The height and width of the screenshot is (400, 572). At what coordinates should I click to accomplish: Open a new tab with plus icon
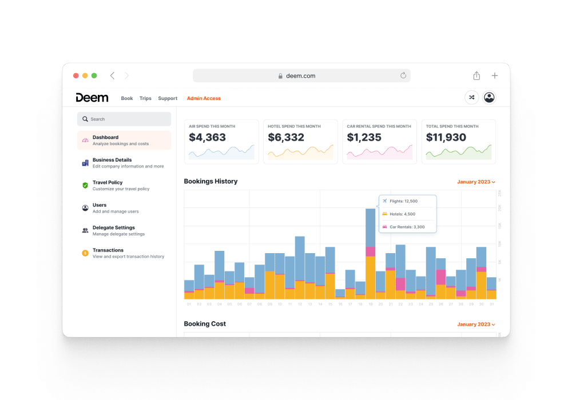pyautogui.click(x=495, y=75)
